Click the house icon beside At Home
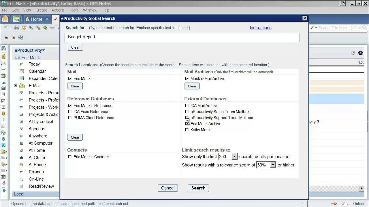 click(21, 150)
